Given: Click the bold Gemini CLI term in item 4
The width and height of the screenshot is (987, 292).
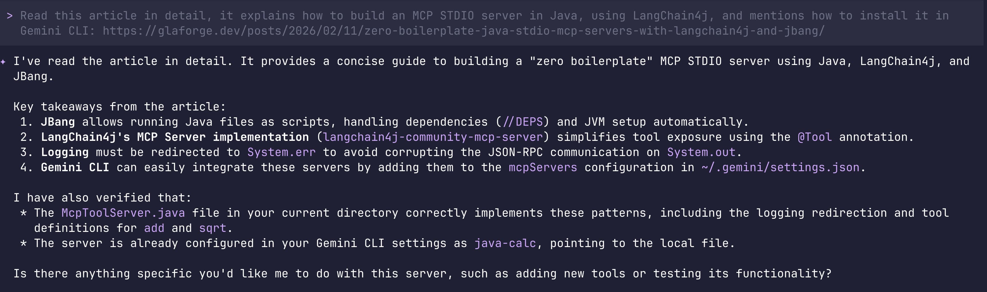Looking at the screenshot, I should pyautogui.click(x=75, y=168).
